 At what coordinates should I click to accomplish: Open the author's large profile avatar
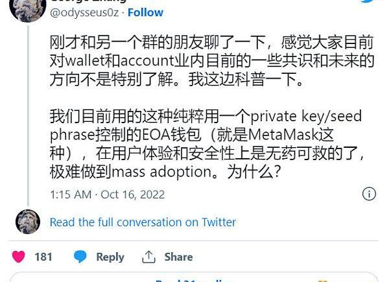[27, 10]
